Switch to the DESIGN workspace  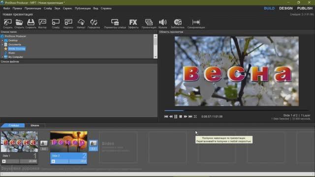point(285,8)
